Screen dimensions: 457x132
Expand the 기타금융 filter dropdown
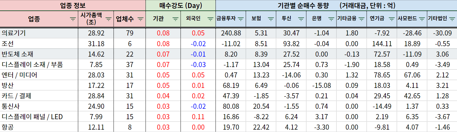pos(362,19)
